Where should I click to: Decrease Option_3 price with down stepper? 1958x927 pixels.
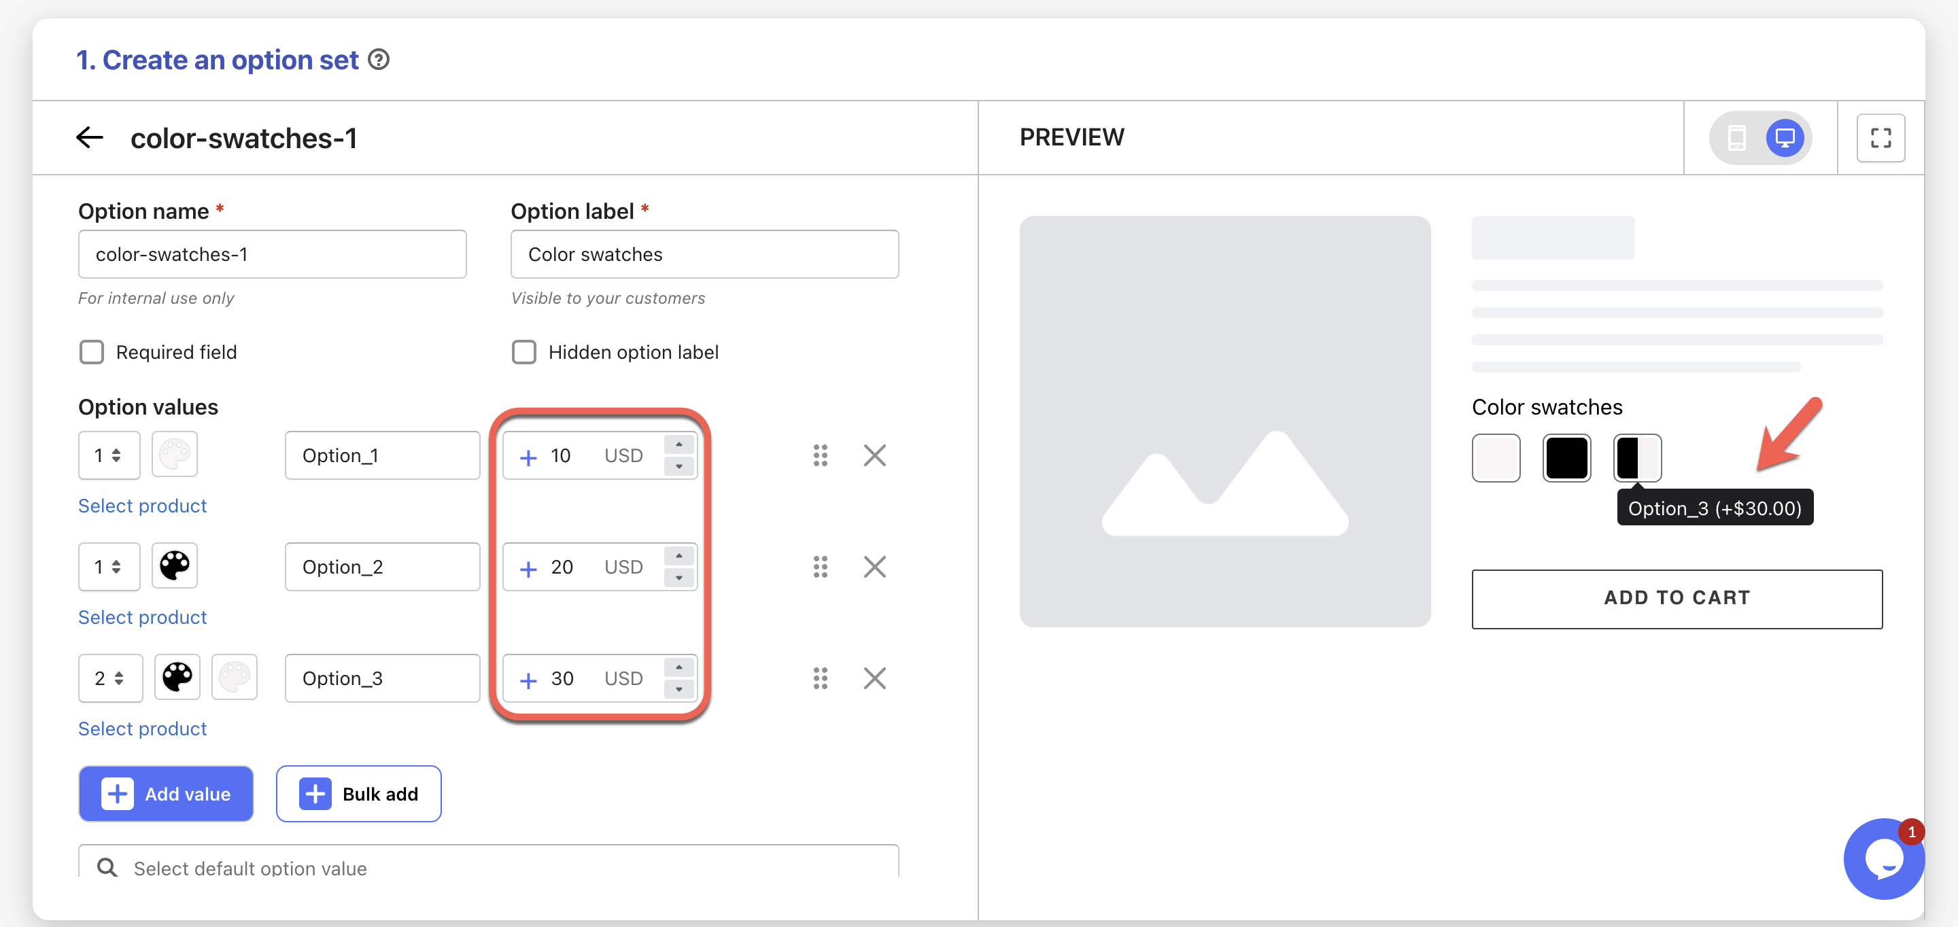(x=679, y=689)
